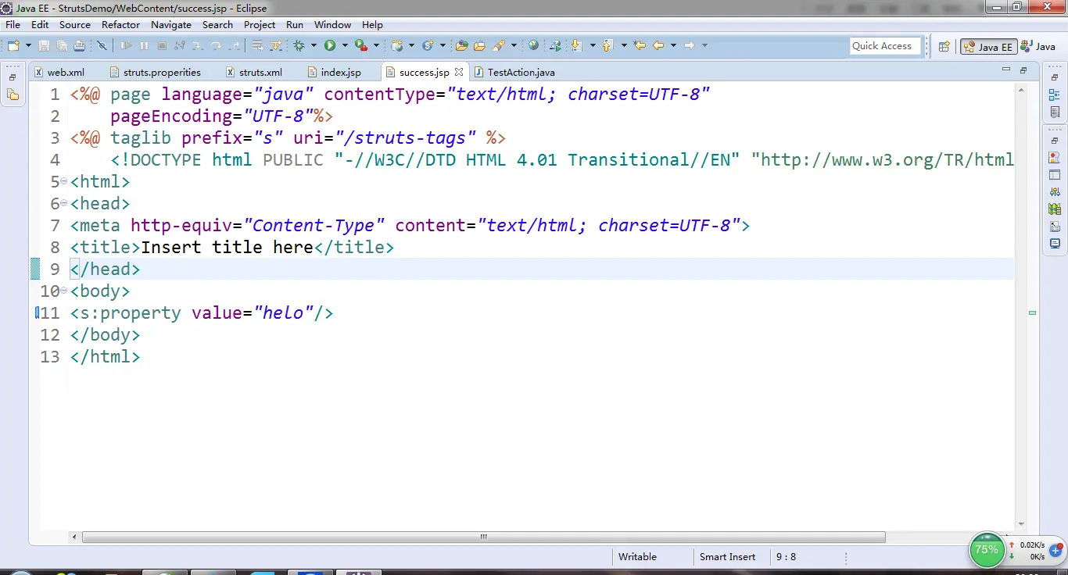Open the External Tools dropdown arrow
Viewport: 1068px width, 575px height.
tap(376, 45)
